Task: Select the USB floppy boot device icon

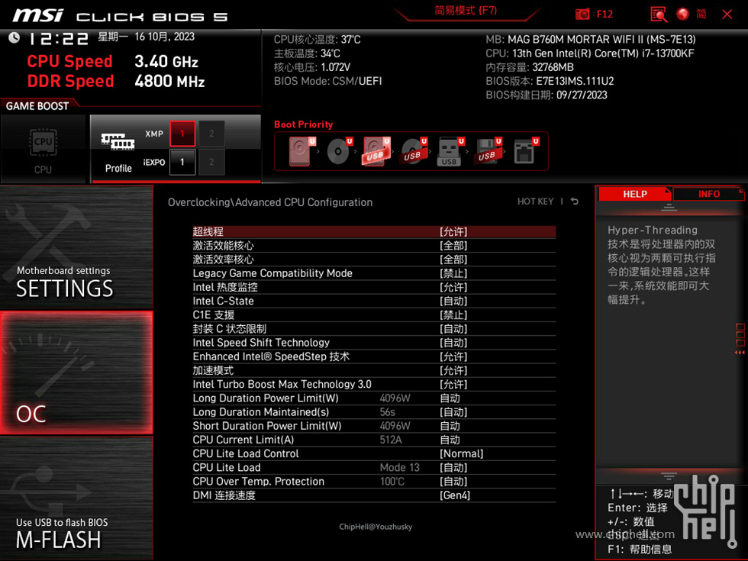Action: tap(488, 152)
